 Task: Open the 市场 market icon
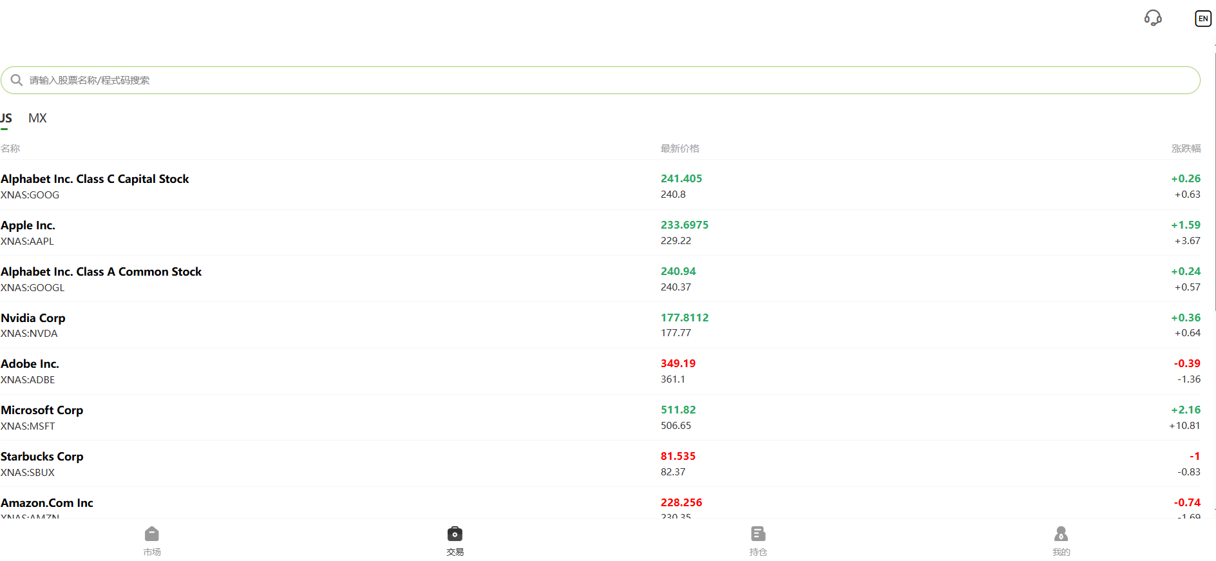(152, 540)
